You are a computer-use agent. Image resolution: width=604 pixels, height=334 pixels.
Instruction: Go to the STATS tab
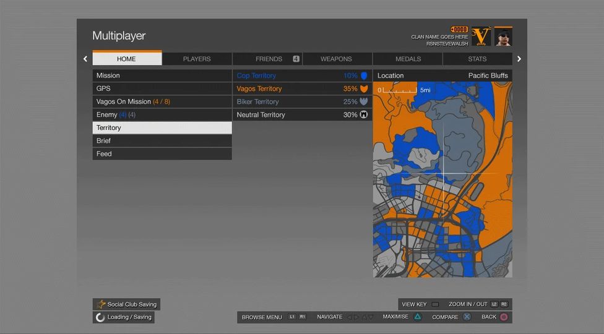[478, 59]
